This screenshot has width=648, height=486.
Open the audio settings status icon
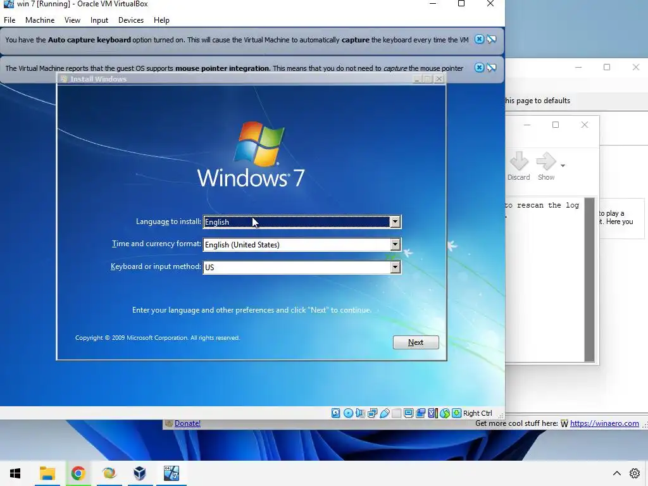tap(360, 413)
